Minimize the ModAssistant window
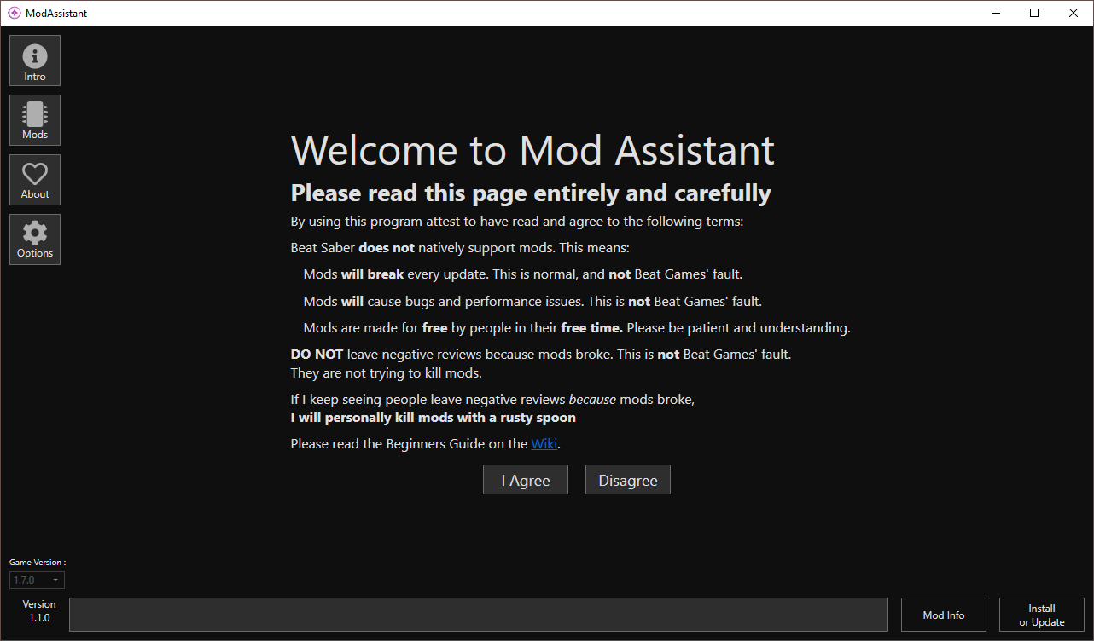This screenshot has height=641, width=1094. (995, 13)
